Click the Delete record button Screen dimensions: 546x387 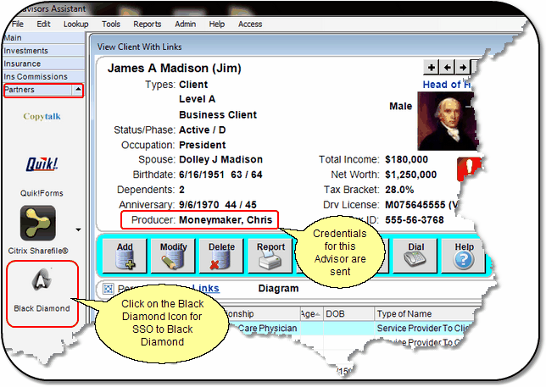220,255
